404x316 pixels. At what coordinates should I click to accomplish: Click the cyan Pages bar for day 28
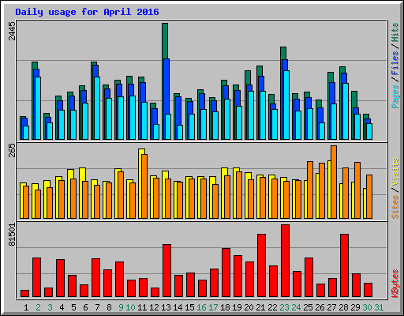coord(346,111)
